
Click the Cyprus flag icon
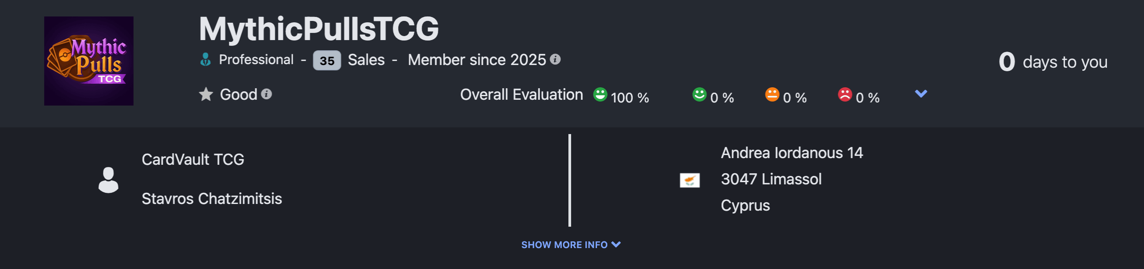(690, 180)
